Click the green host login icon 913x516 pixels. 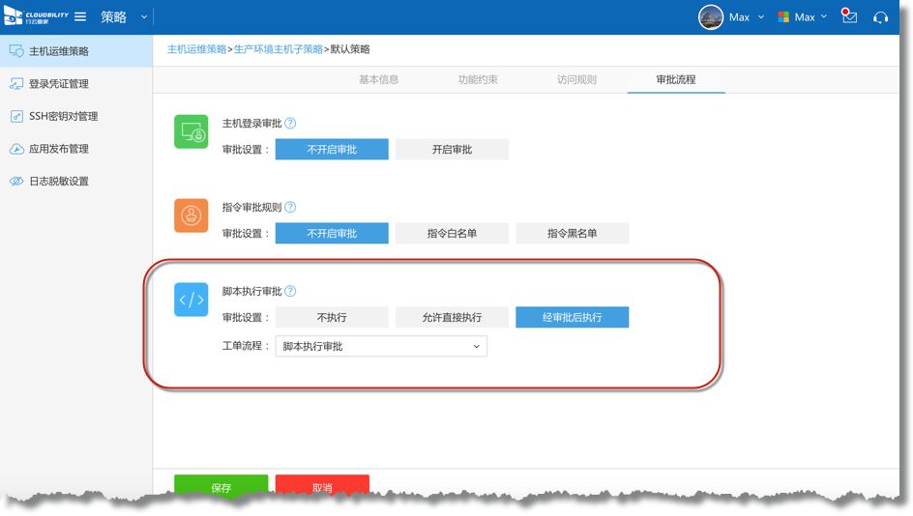191,132
